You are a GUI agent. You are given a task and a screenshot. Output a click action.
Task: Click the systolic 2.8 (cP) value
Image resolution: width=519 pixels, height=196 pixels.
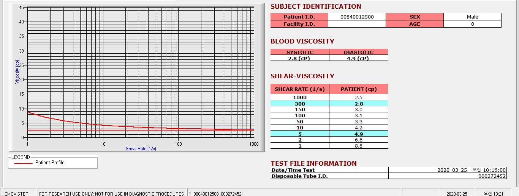pyautogui.click(x=300, y=58)
